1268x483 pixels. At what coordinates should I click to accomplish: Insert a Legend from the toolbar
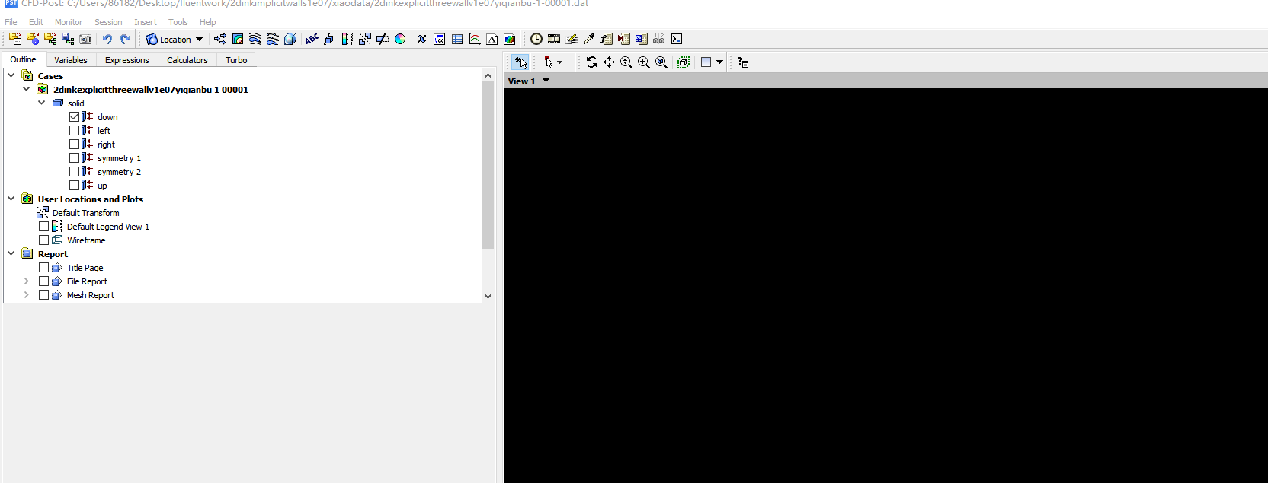(347, 39)
